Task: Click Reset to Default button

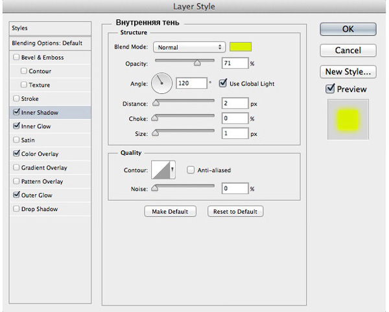Action: [x=235, y=212]
